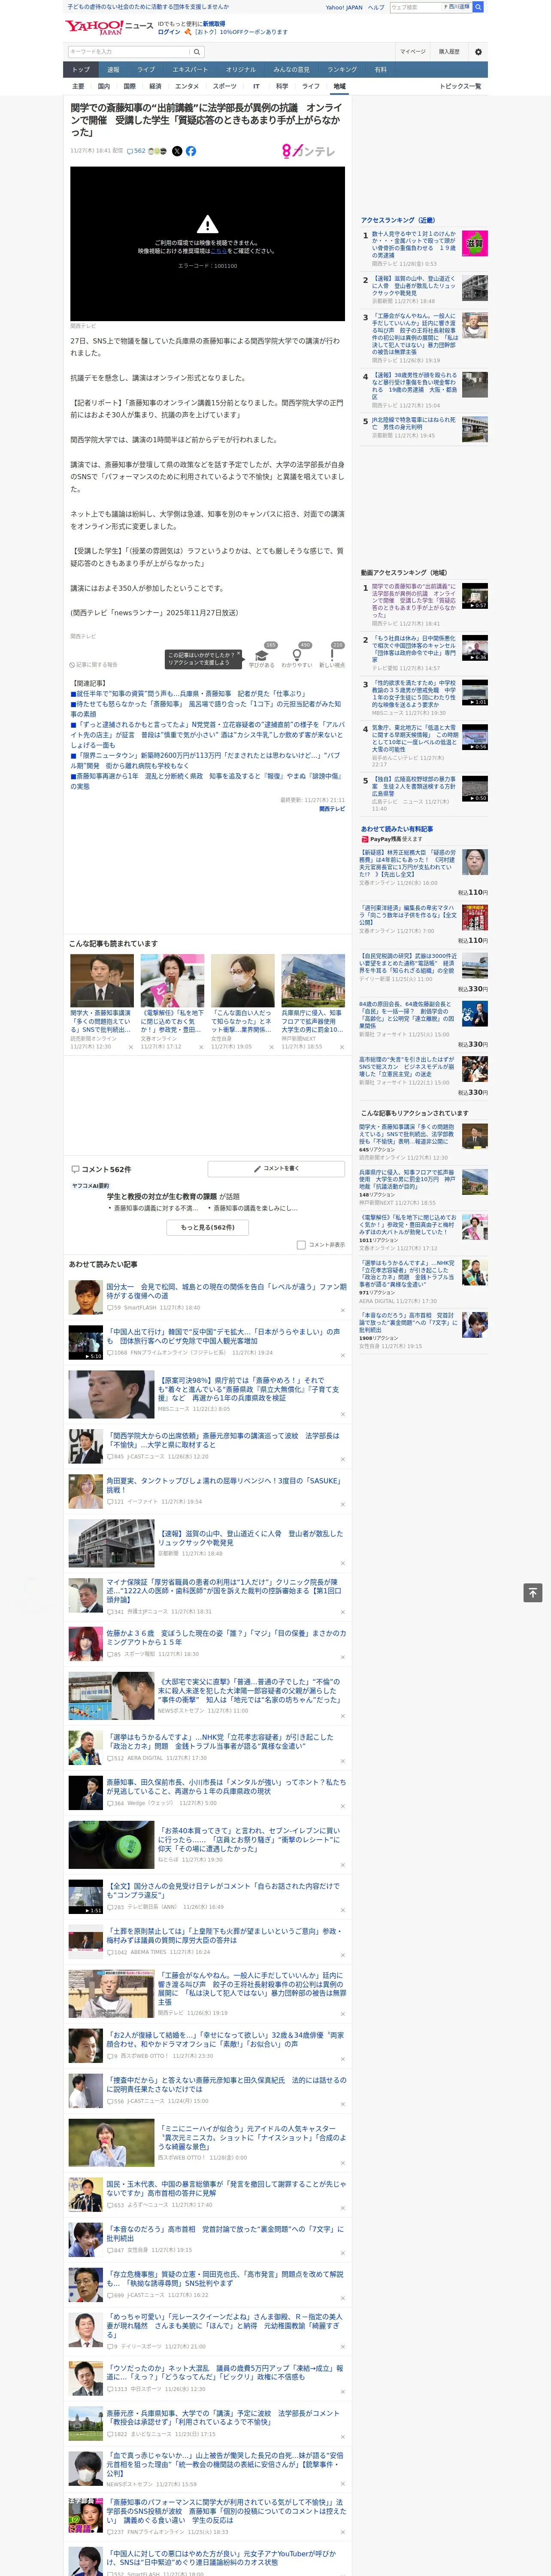
Task: Click the ログイン link
Action: click(x=169, y=32)
